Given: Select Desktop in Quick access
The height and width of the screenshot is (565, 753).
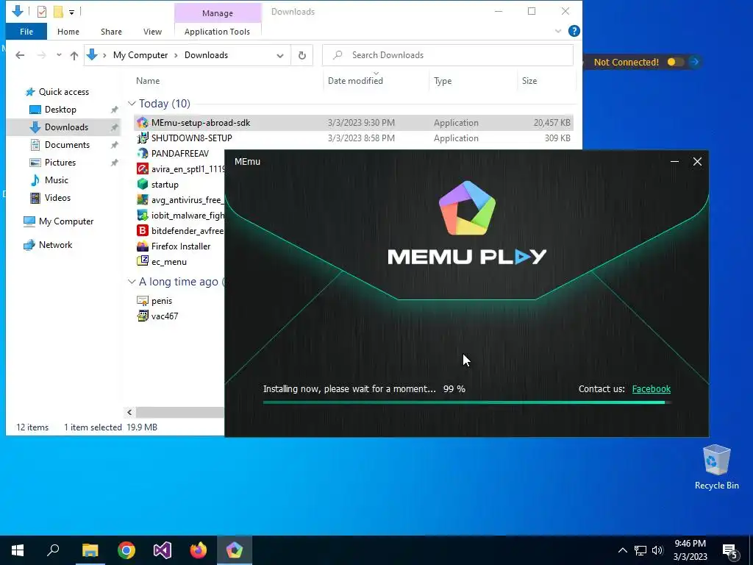Looking at the screenshot, I should click(x=60, y=110).
